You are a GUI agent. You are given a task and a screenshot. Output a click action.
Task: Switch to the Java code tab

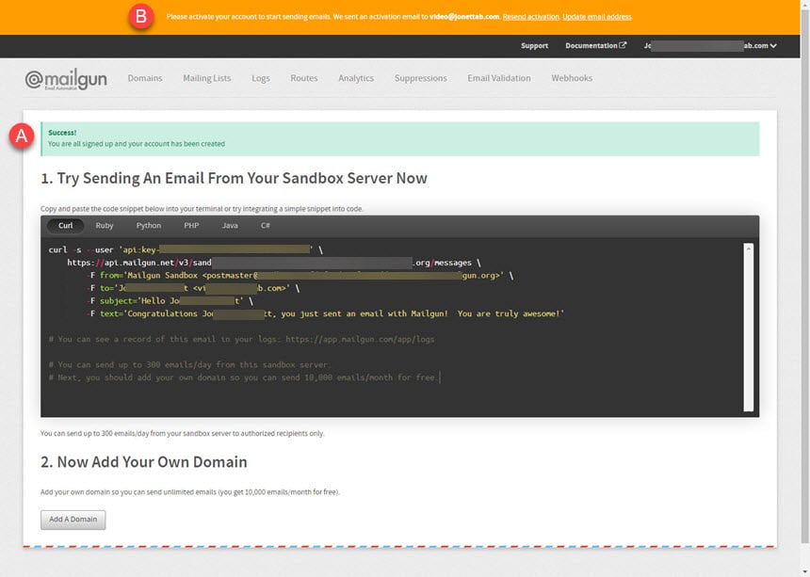click(x=230, y=226)
